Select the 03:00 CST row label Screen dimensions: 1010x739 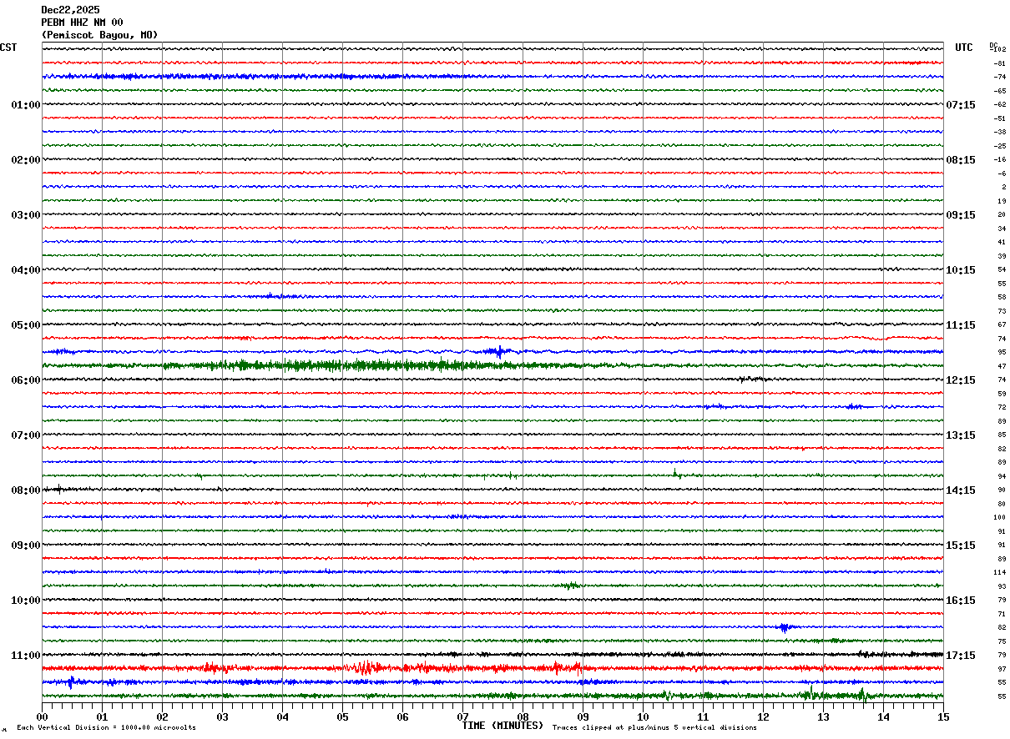26,215
